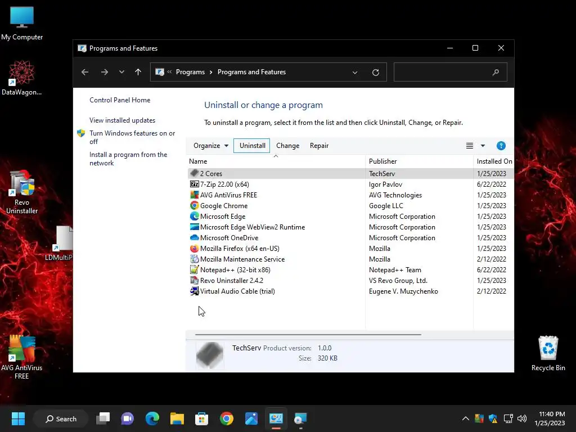
Task: Click the 'Igor Pavlov' publisher cell
Action: [x=385, y=184]
